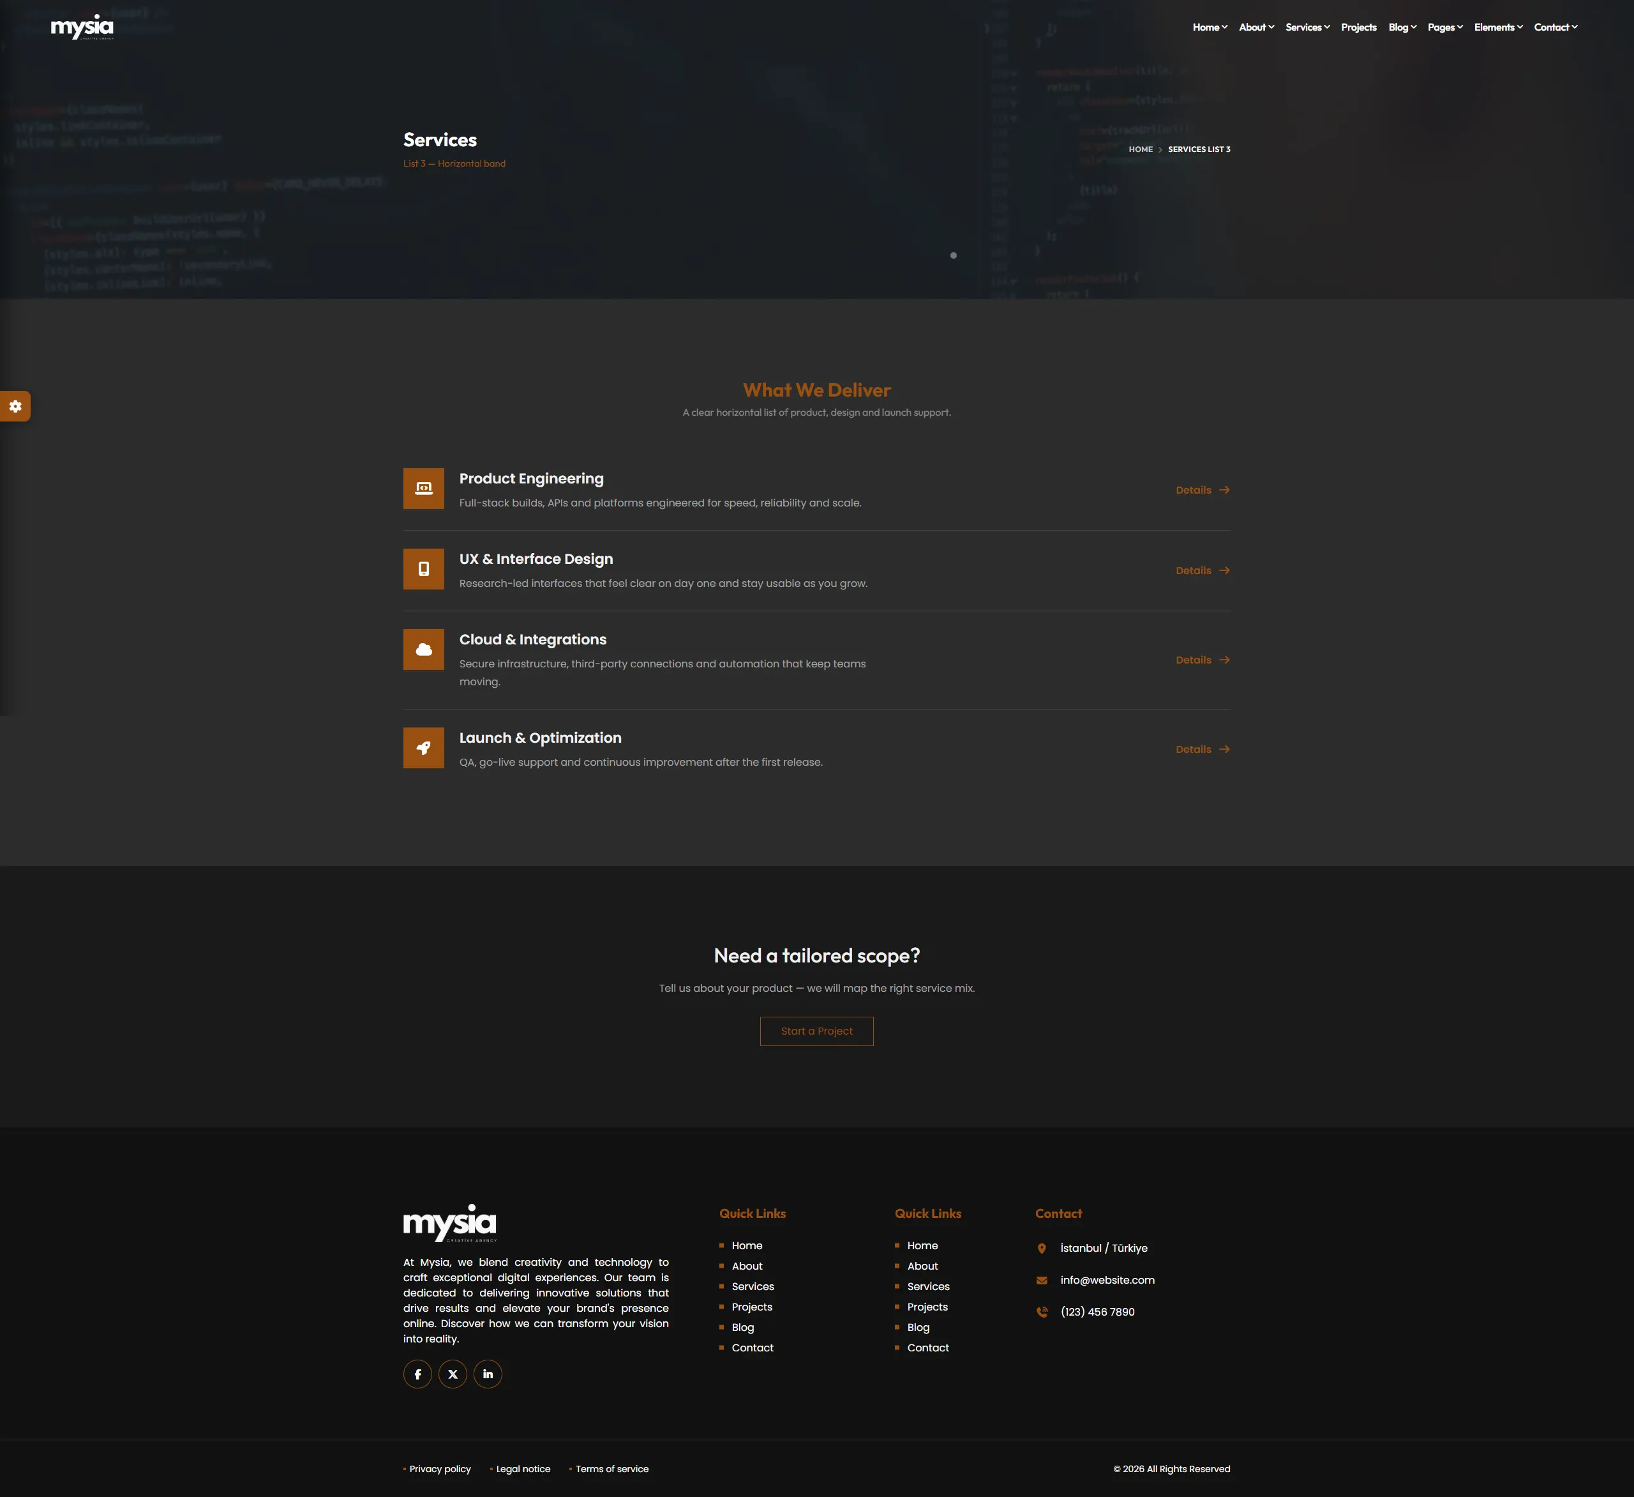Click the (123) 456 7890 phone number
This screenshot has height=1497, width=1634.
click(1097, 1311)
